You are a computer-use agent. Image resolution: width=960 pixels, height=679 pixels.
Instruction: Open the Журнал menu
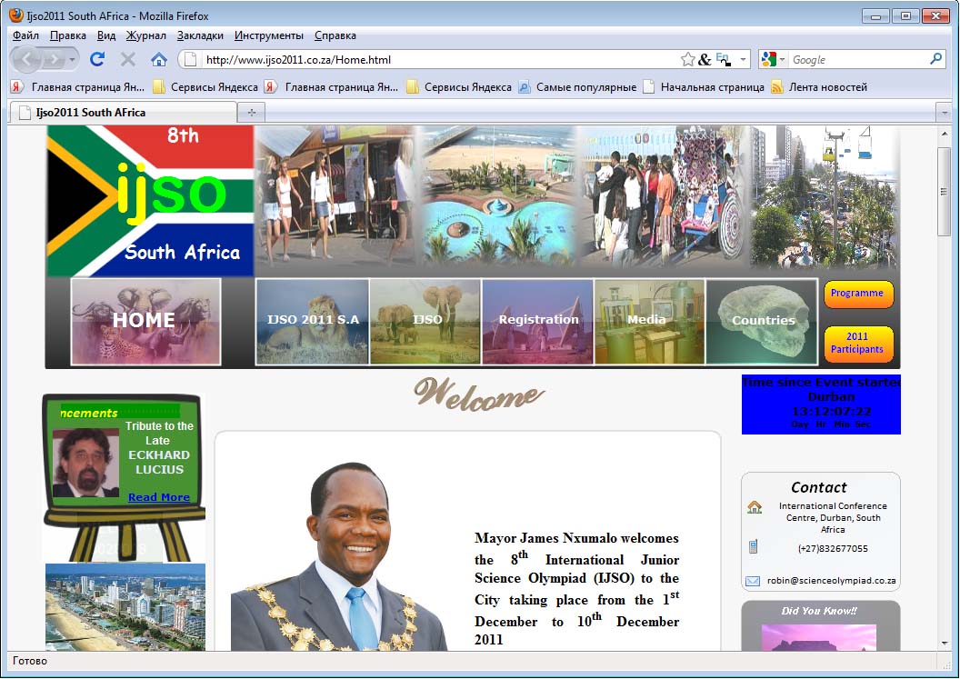coord(145,35)
